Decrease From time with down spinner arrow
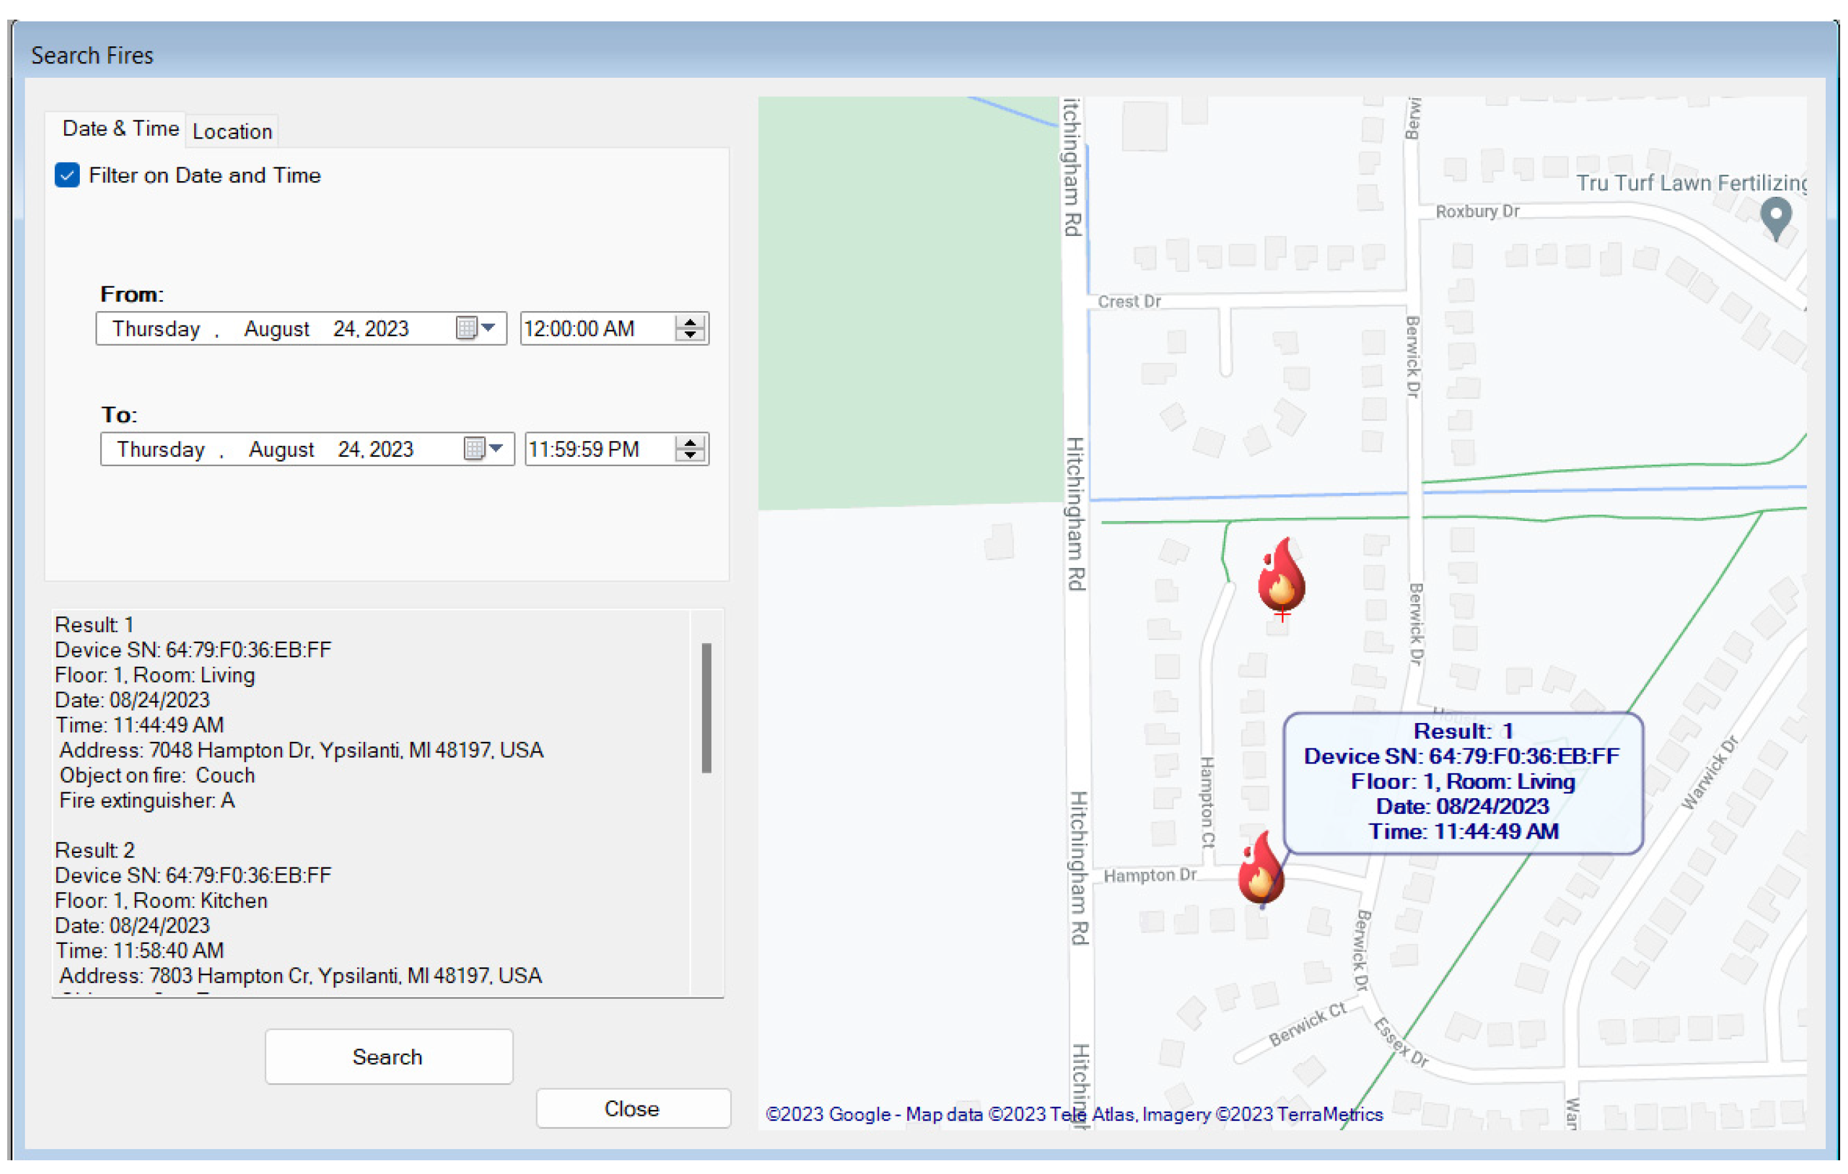Screen dimensions: 1848x1174 [x=690, y=335]
